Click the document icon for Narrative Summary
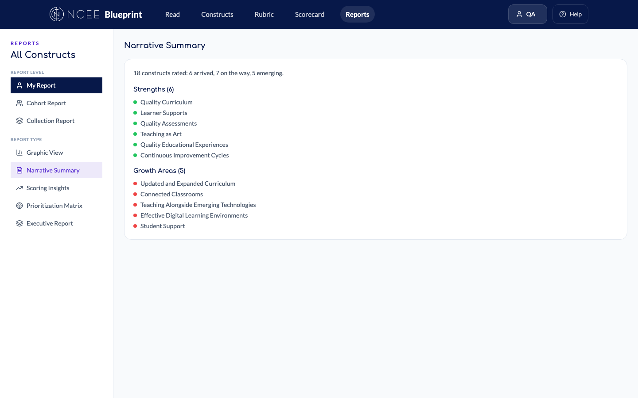 (19, 170)
